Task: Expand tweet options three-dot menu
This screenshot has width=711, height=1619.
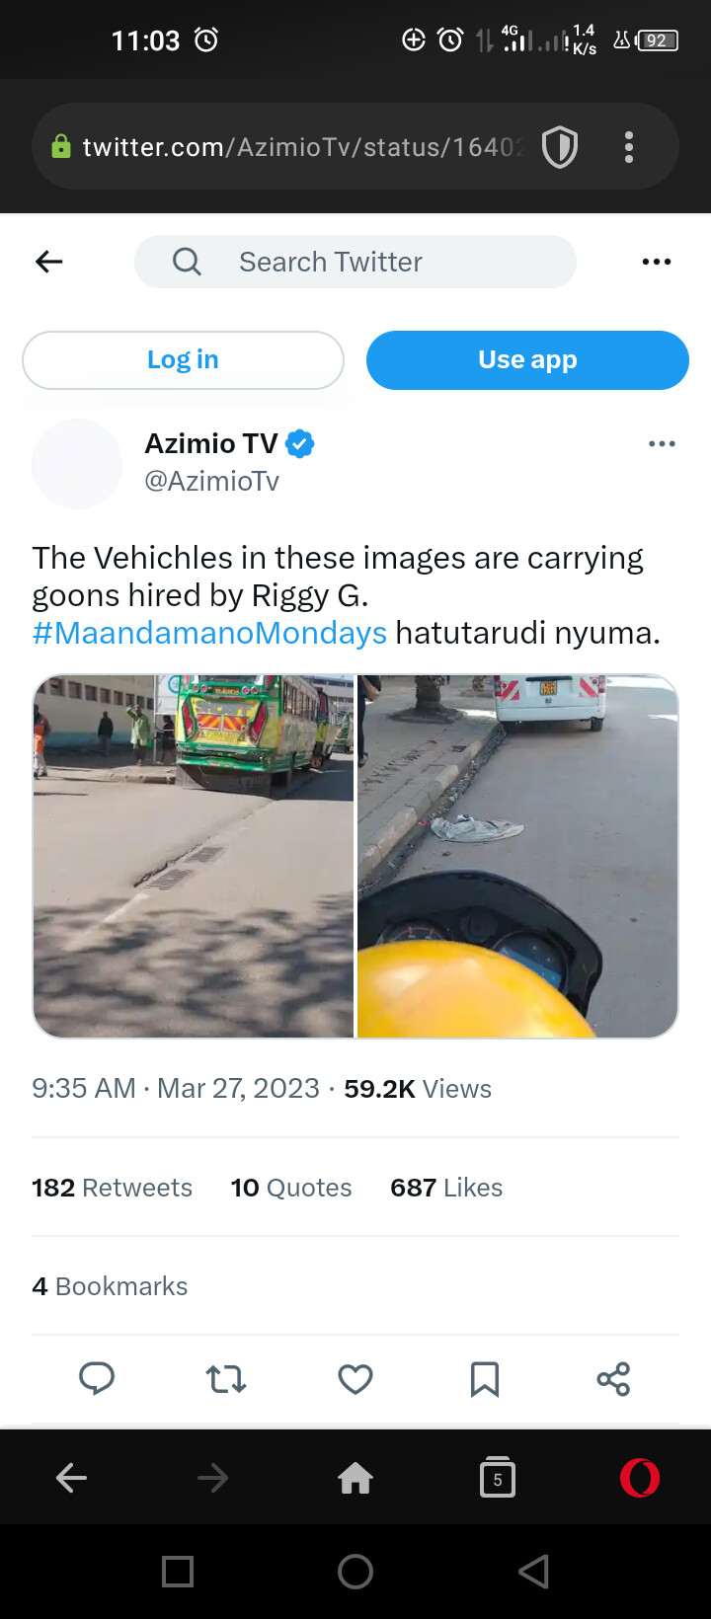Action: click(662, 444)
